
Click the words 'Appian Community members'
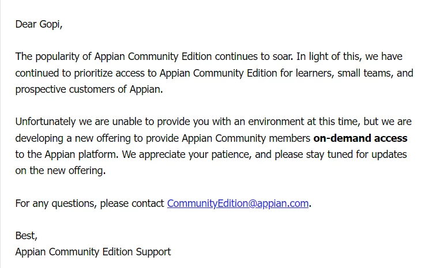pyautogui.click(x=246, y=138)
